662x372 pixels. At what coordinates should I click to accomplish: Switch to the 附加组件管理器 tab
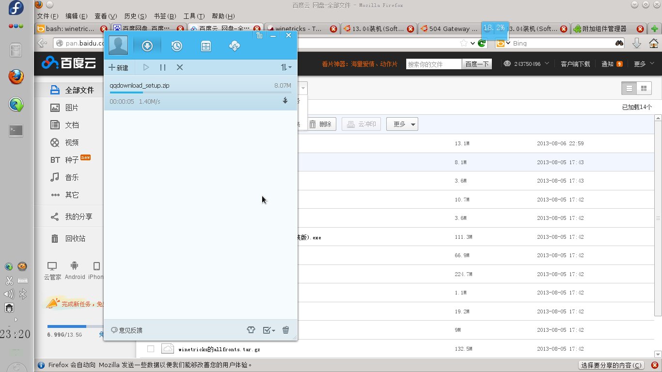[609, 29]
